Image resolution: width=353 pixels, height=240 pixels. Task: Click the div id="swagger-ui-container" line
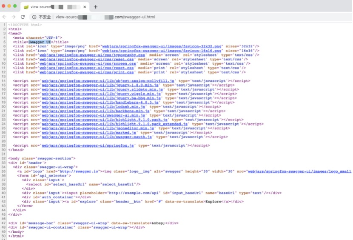(77, 227)
